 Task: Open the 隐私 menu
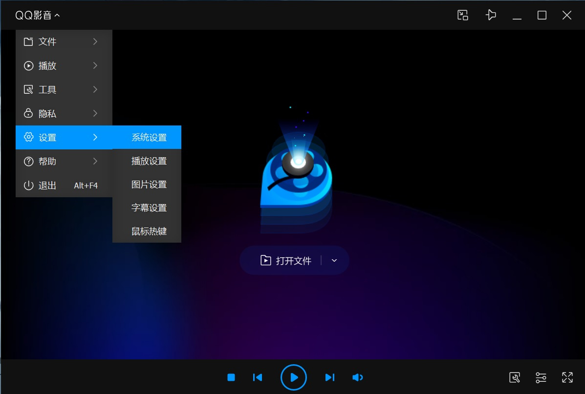pos(47,113)
